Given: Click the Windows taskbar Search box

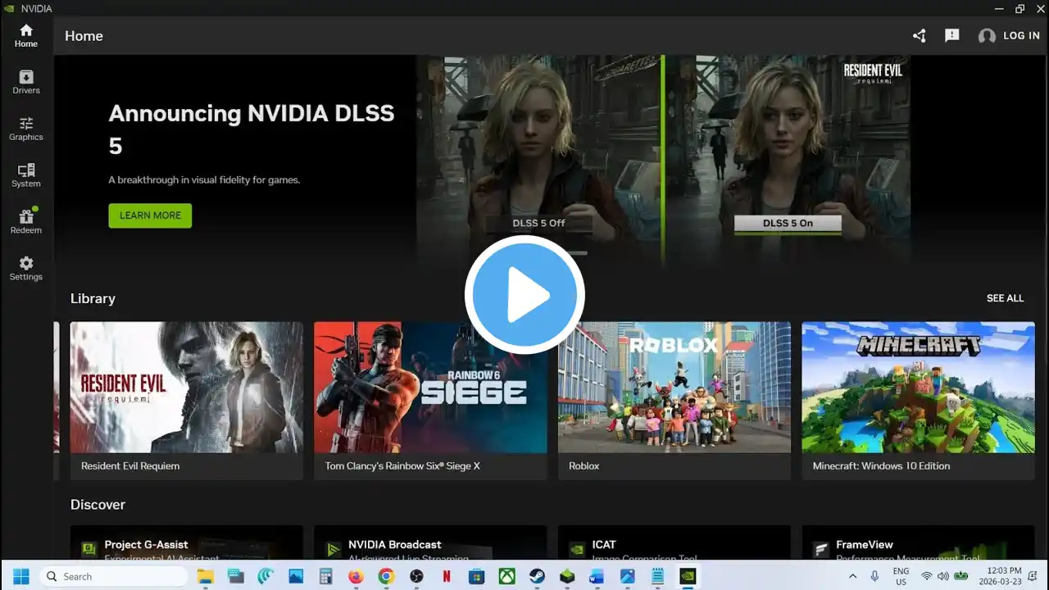Looking at the screenshot, I should click(113, 576).
